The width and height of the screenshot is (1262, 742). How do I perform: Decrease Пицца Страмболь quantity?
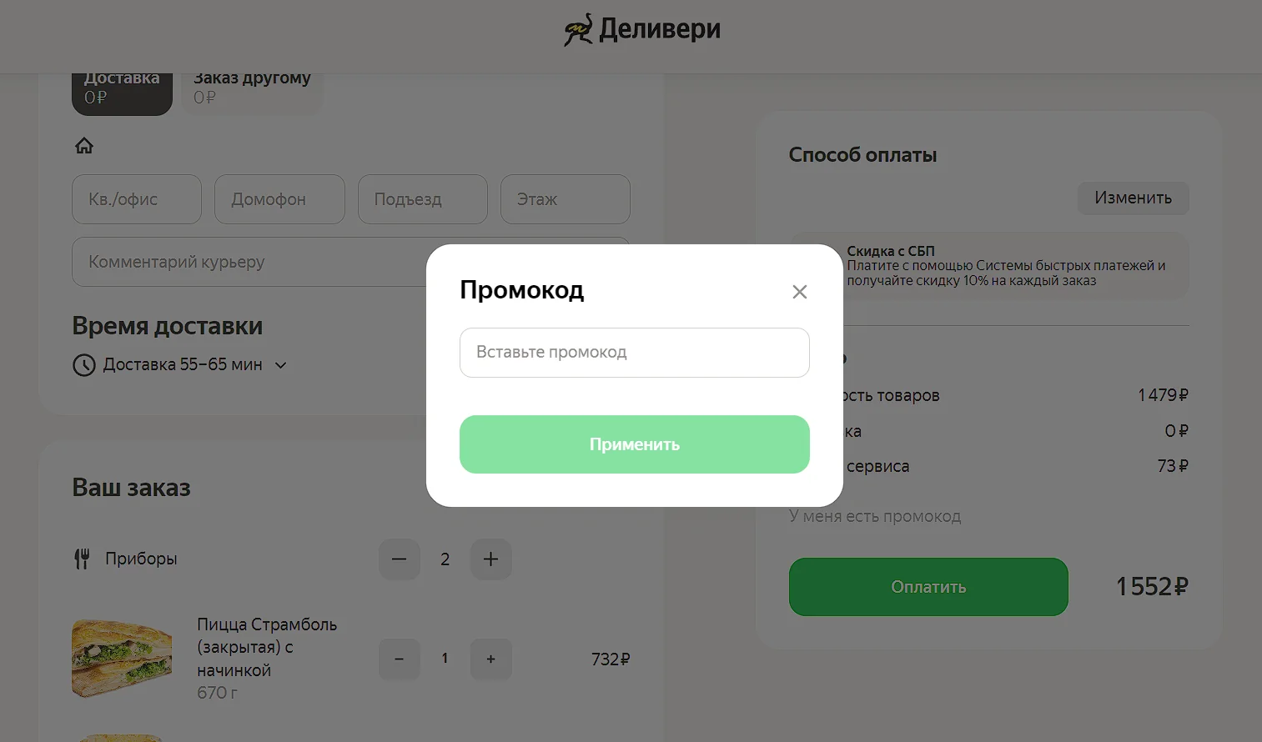click(x=399, y=659)
